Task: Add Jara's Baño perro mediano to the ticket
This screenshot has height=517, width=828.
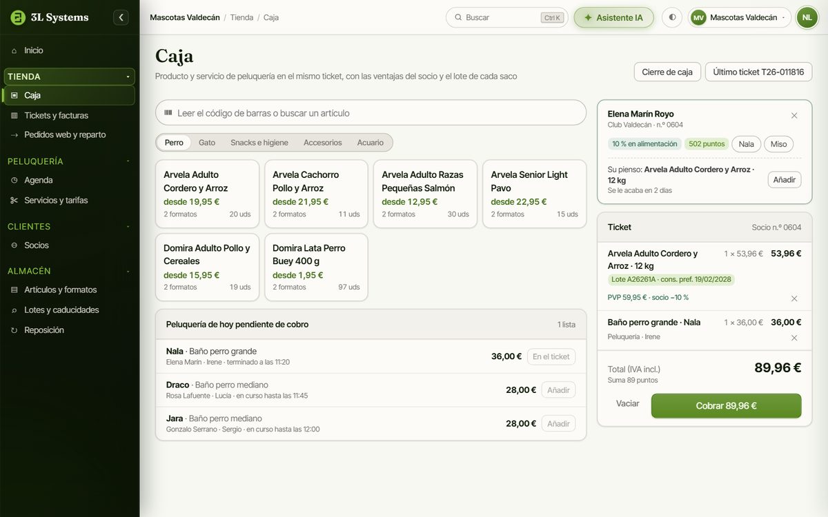Action: tap(558, 424)
